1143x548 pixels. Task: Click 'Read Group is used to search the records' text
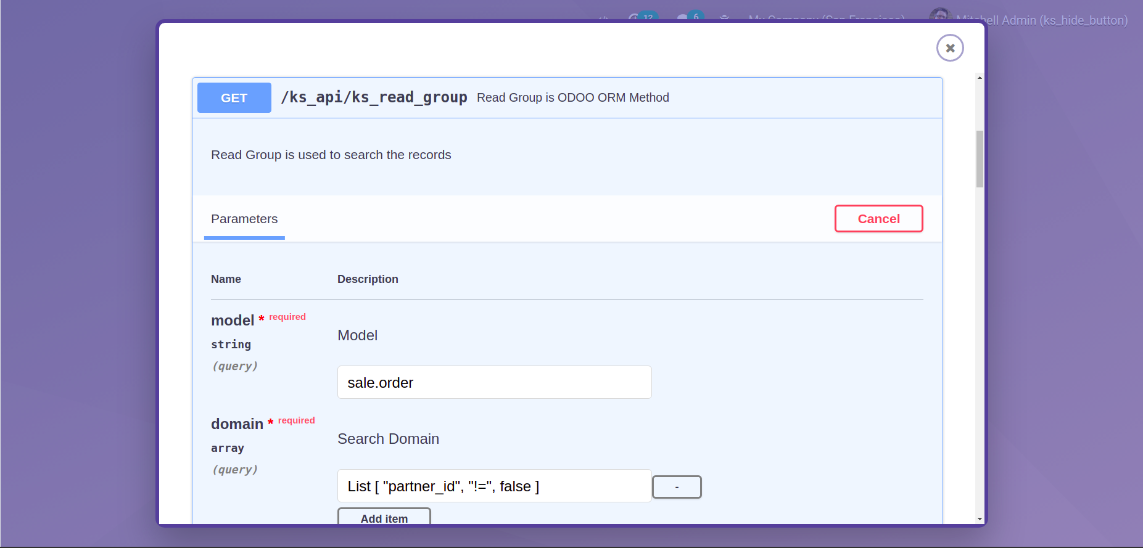click(x=331, y=155)
